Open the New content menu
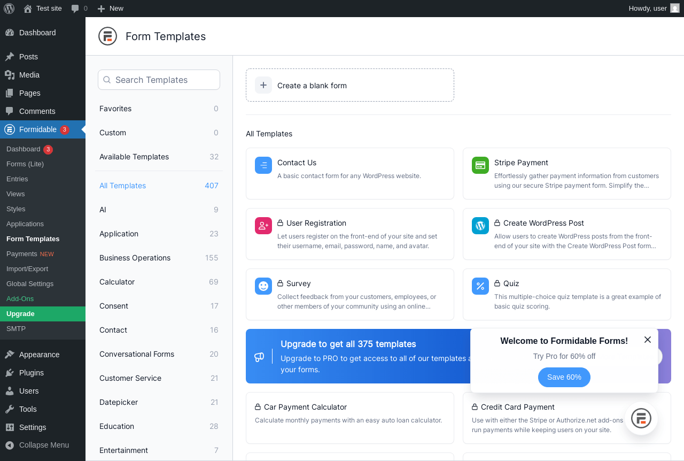684x461 pixels. (110, 8)
